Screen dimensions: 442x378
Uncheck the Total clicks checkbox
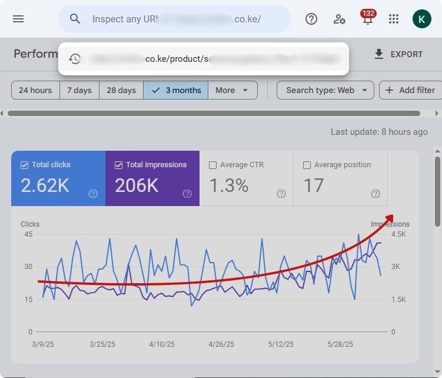coord(24,165)
